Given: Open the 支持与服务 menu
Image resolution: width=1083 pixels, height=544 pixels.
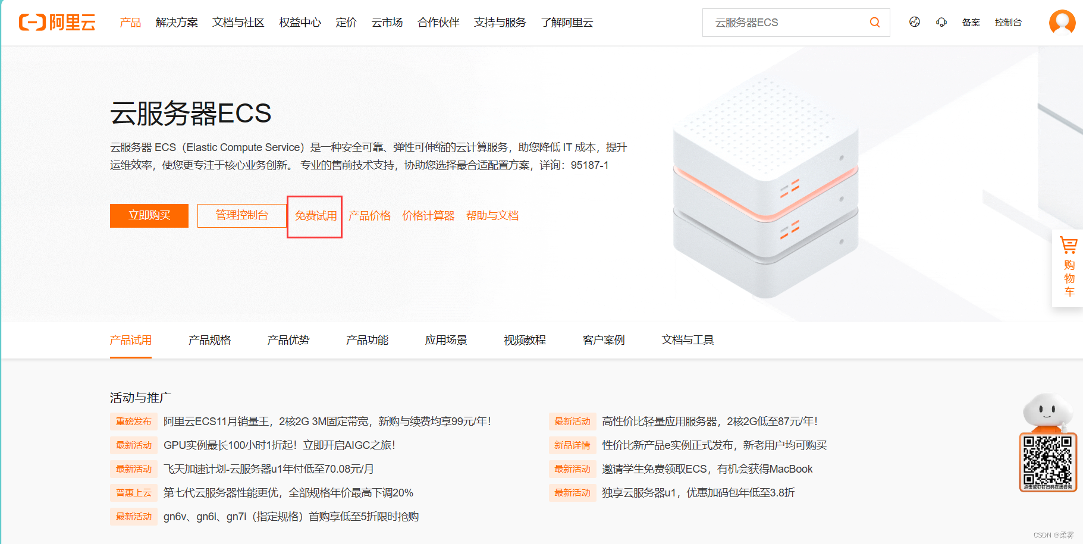Looking at the screenshot, I should 500,23.
